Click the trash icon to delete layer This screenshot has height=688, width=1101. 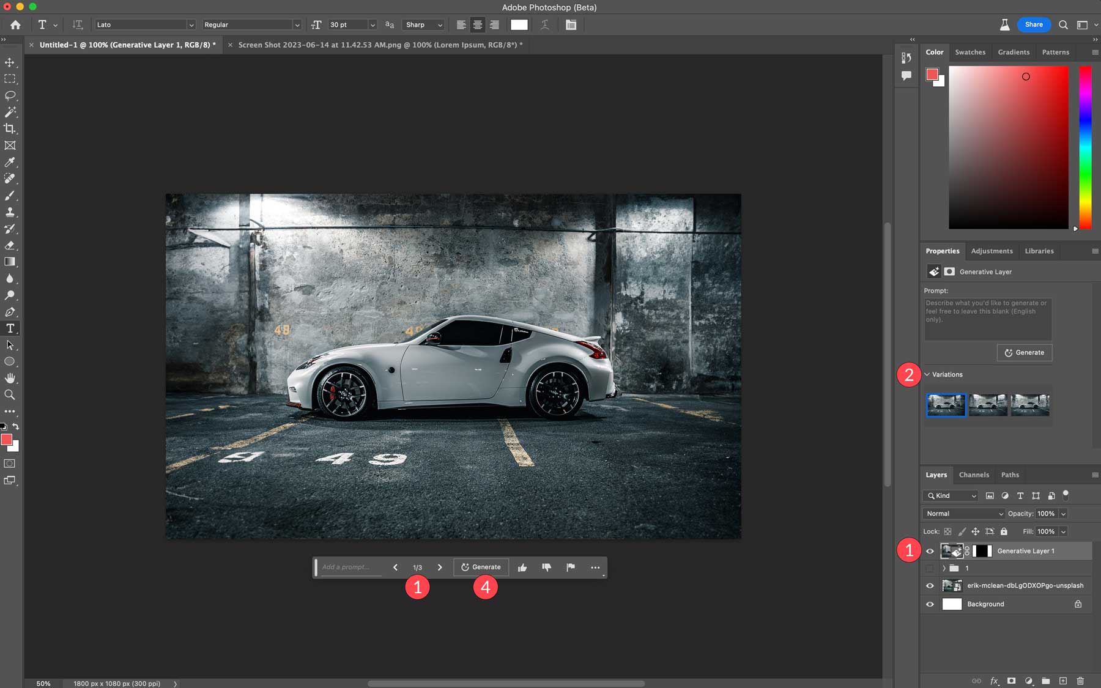1080,681
